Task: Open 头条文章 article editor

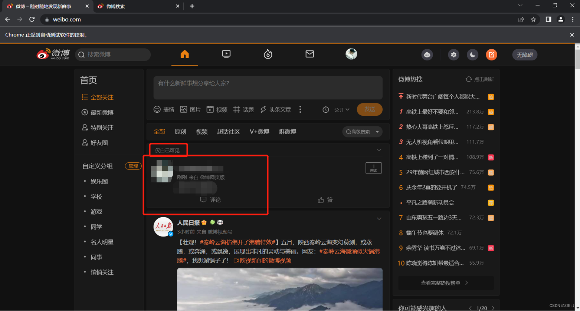Action: pos(275,109)
